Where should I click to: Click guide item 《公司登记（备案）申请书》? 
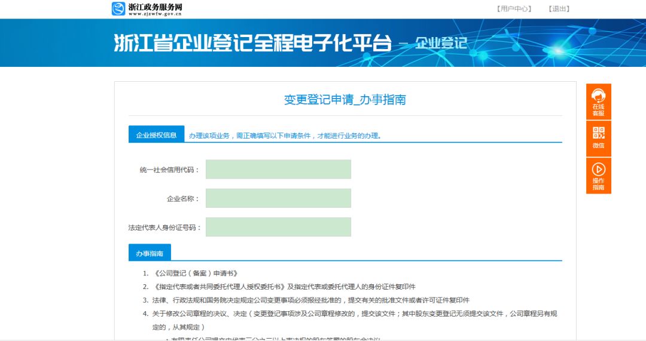tap(195, 273)
